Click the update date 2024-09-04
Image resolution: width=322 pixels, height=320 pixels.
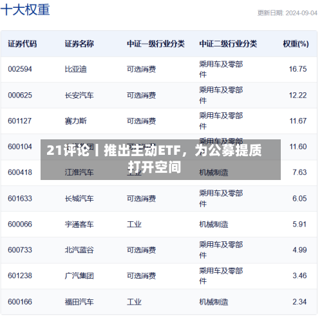coord(301,13)
